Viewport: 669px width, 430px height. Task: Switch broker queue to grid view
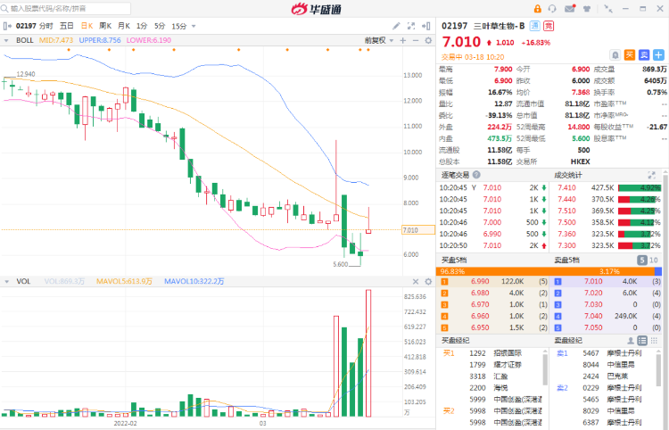(654, 341)
